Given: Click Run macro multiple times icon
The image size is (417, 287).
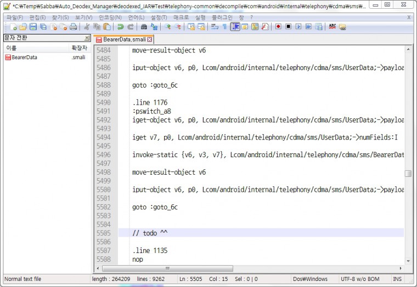Looking at the screenshot, I should (x=308, y=26).
